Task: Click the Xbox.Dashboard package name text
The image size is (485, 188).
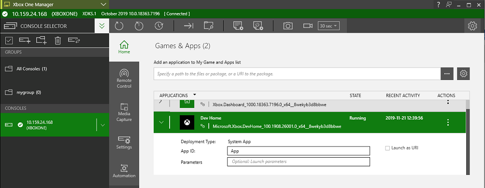Action: tap(270, 105)
